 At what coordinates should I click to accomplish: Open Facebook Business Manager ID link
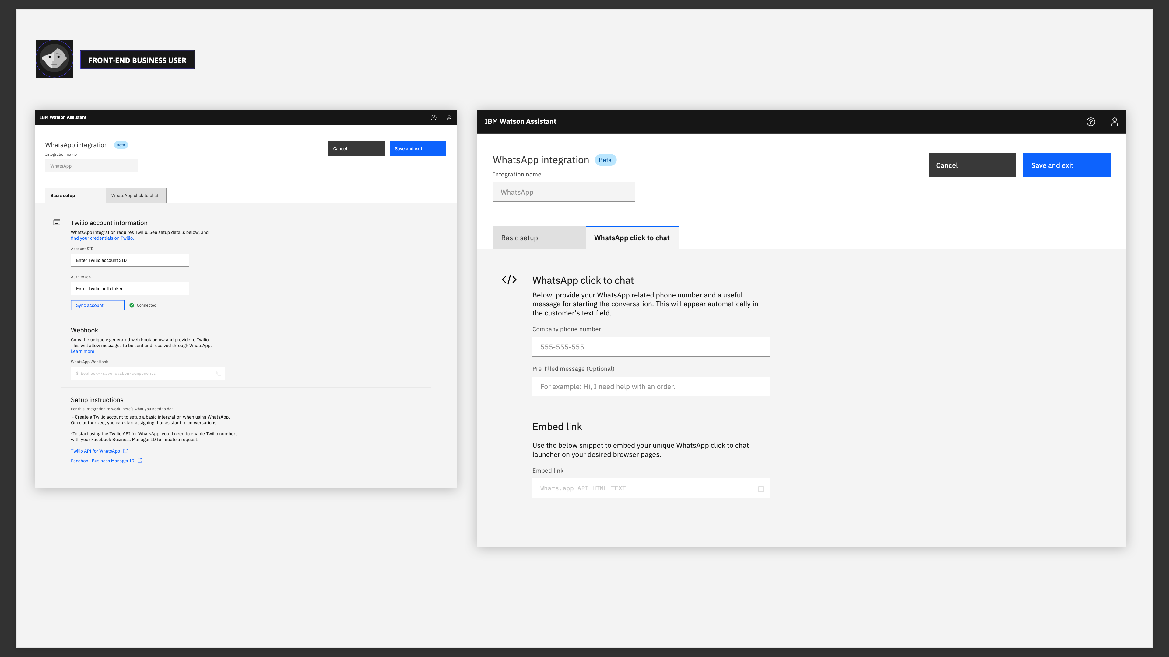(103, 461)
